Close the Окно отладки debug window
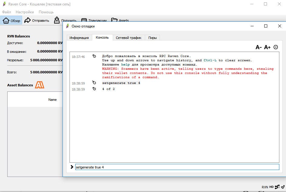Screen dimensions: 286x192 point(279,26)
